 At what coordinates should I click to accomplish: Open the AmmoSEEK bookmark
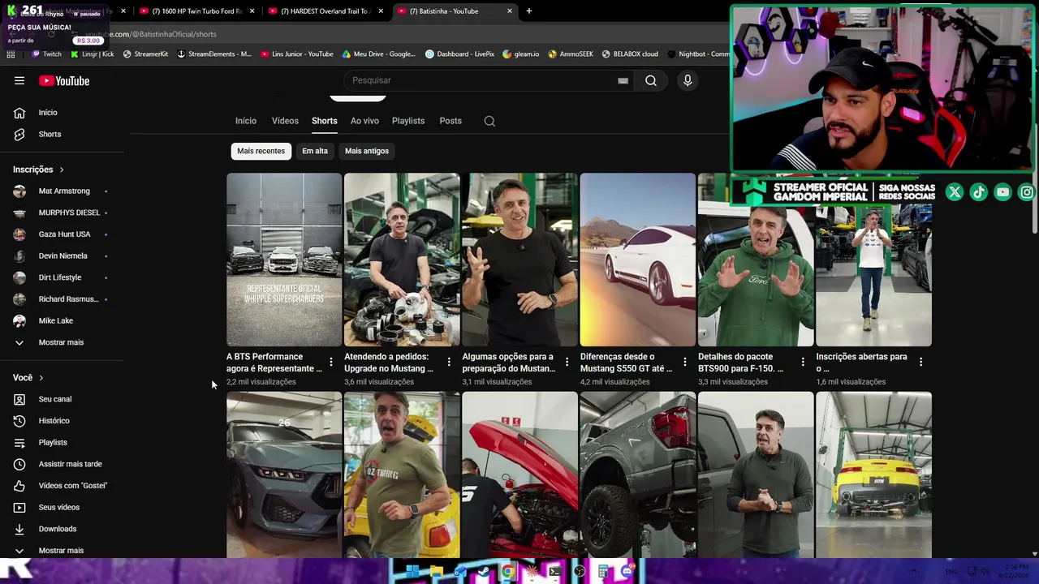(x=571, y=54)
